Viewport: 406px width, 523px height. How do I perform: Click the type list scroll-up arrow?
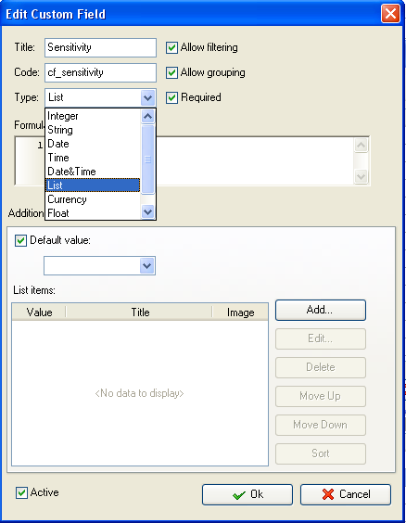coord(147,117)
